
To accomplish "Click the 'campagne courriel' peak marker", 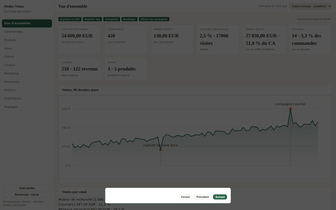I will (x=290, y=109).
